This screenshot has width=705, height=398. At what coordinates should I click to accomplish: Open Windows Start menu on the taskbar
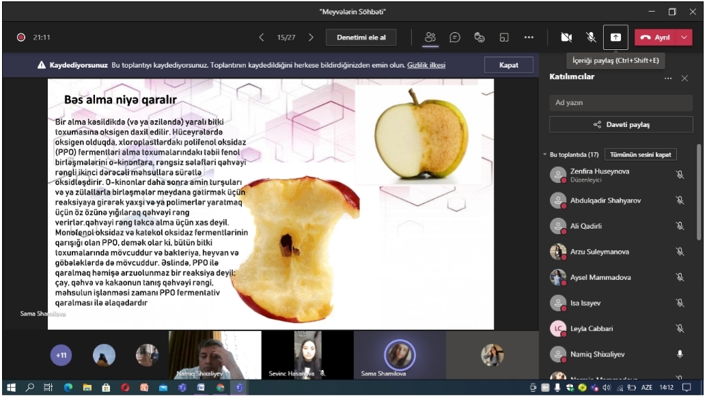[x=10, y=388]
